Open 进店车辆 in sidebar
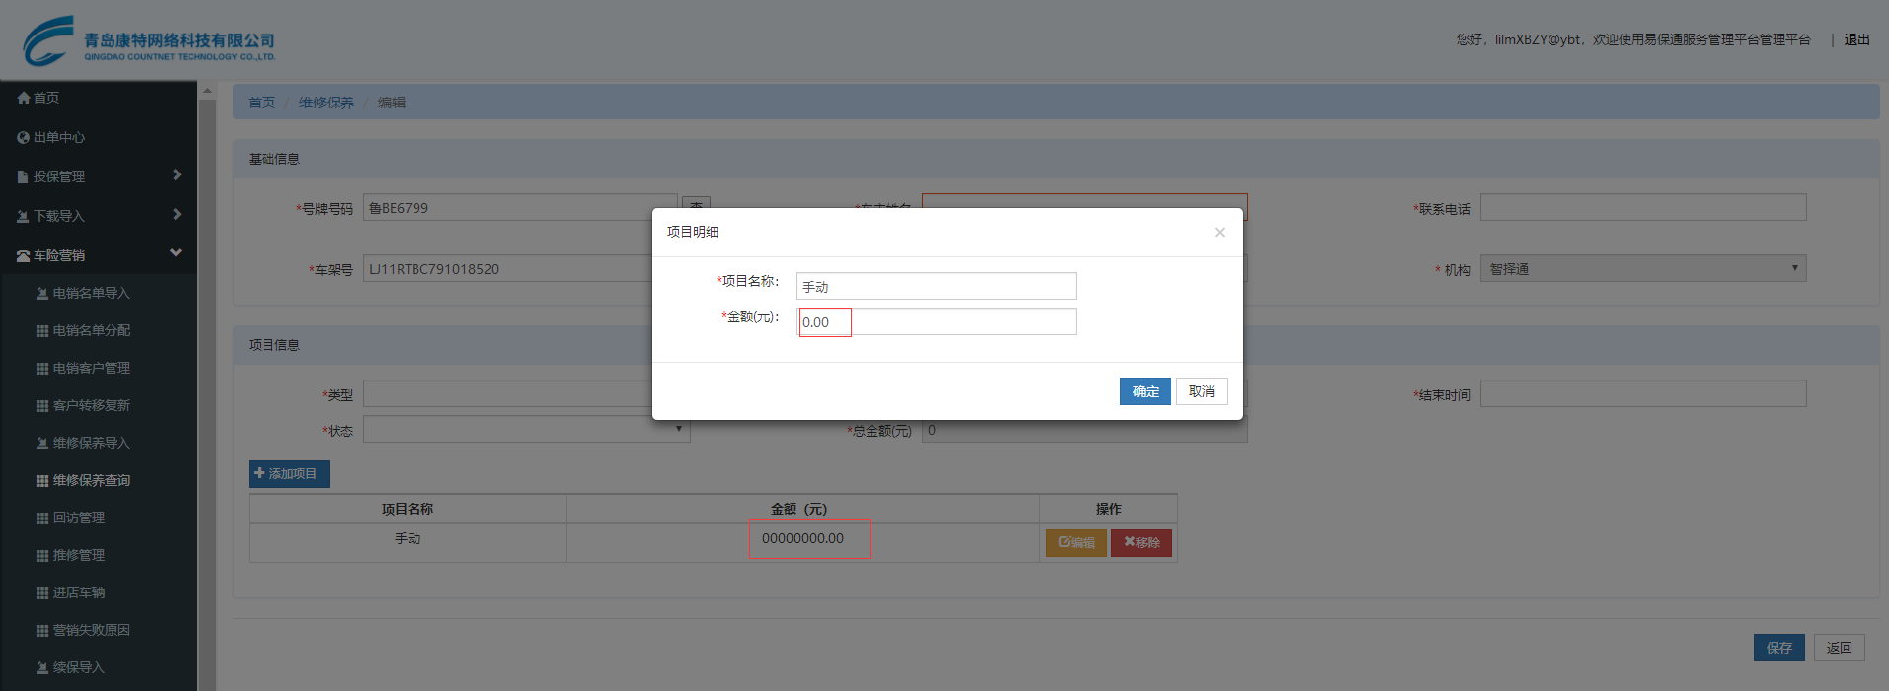1889x691 pixels. [79, 593]
